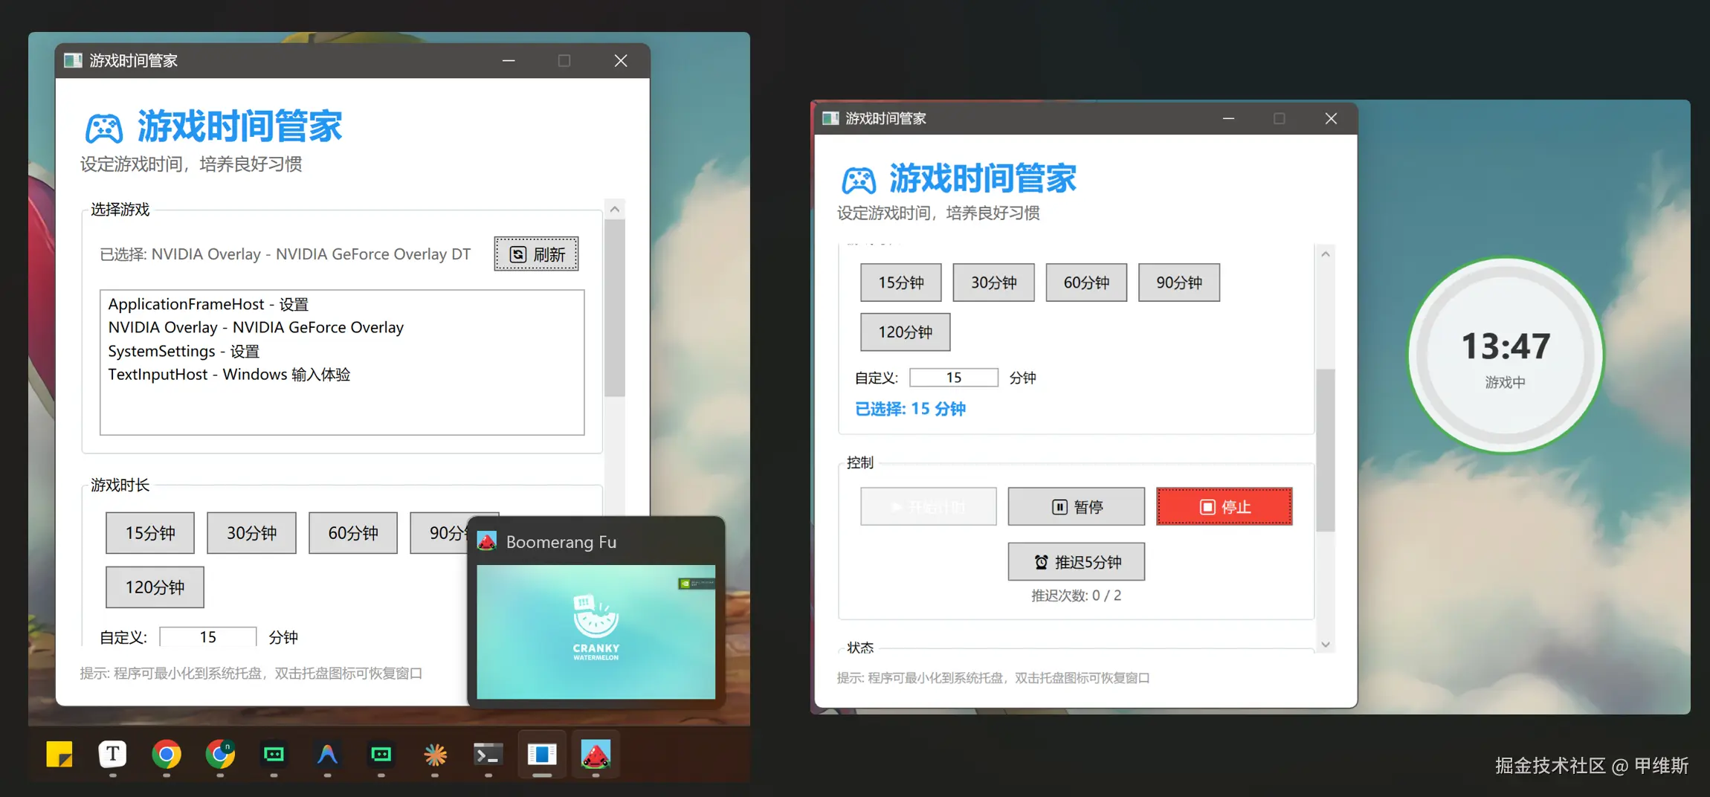Switch to the Boomerang Fu watermelon taskbar icon
The width and height of the screenshot is (1710, 797).
(x=596, y=755)
